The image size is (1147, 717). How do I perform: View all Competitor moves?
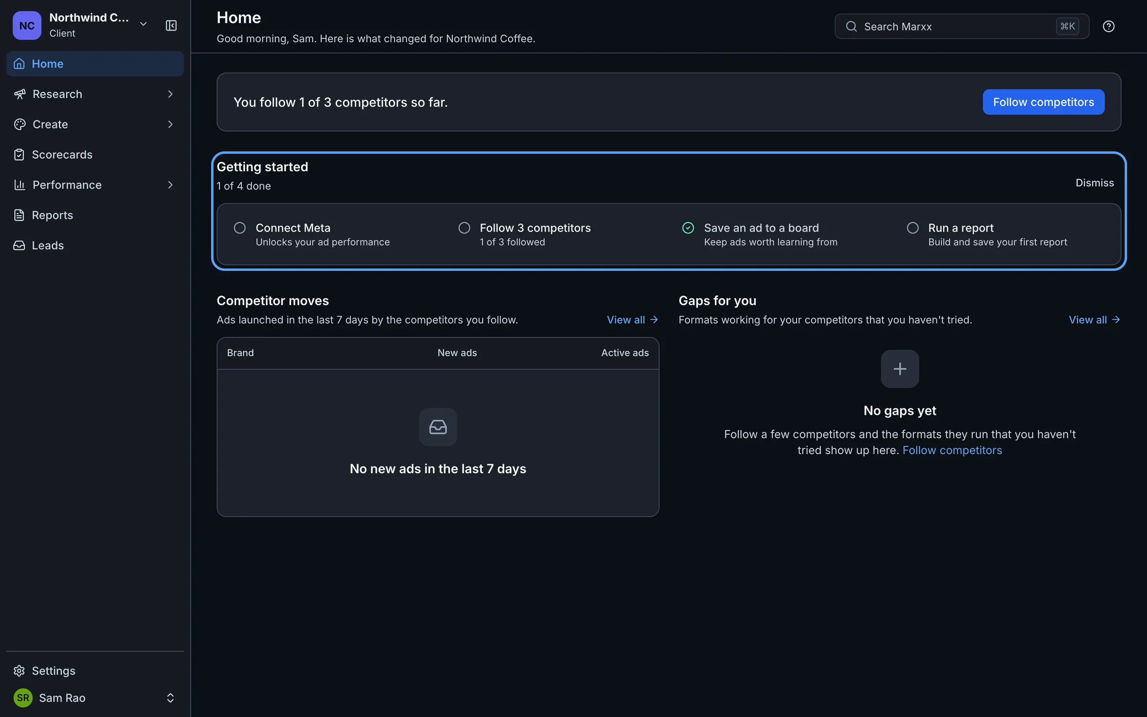[633, 320]
